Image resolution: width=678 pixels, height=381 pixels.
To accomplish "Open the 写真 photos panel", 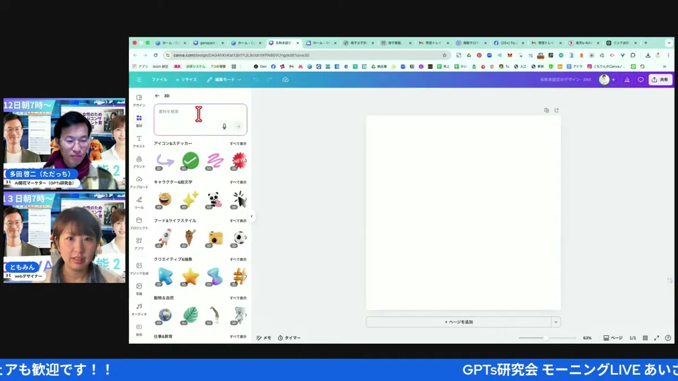I will pos(139,289).
